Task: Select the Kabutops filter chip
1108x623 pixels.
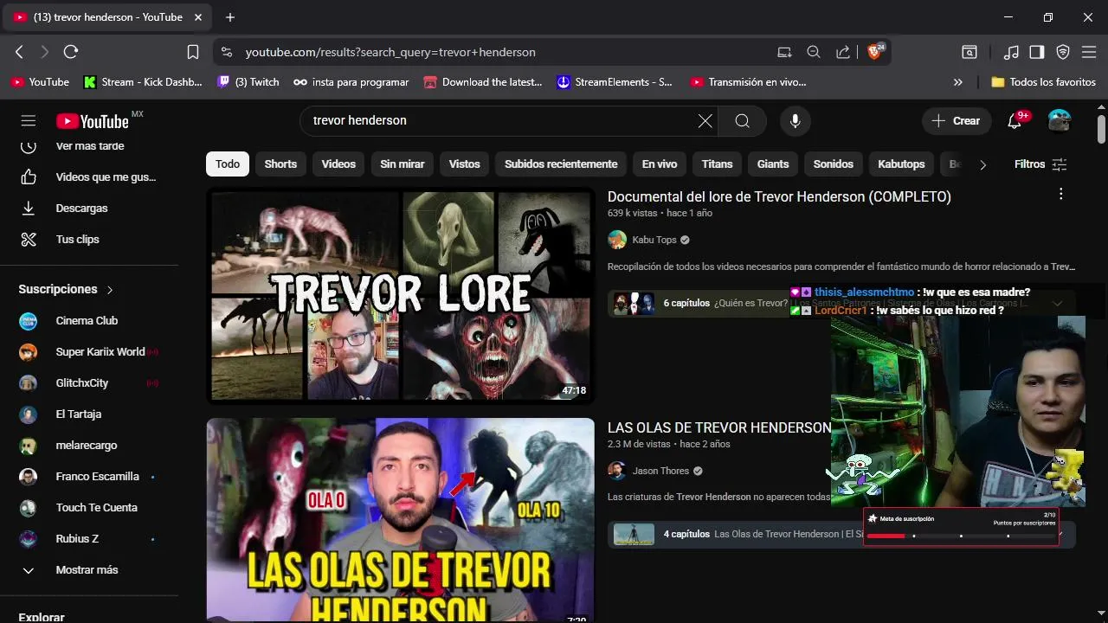Action: tap(901, 164)
